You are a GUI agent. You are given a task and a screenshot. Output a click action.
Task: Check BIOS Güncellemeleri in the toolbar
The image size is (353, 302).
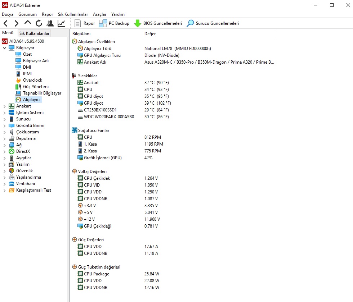[x=158, y=23]
